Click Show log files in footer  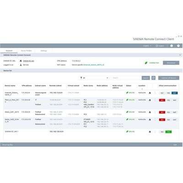(7, 145)
